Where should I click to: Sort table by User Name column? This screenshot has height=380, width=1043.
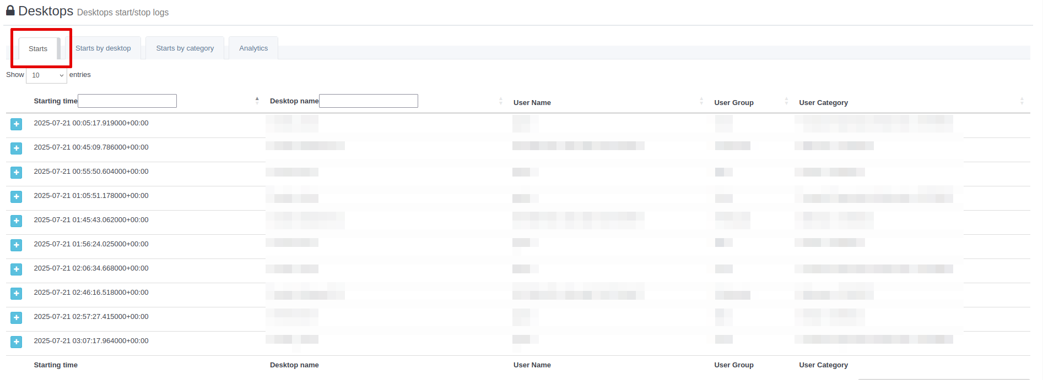[x=532, y=103]
